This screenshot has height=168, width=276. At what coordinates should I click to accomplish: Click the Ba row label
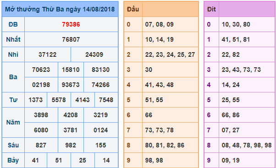13,77
